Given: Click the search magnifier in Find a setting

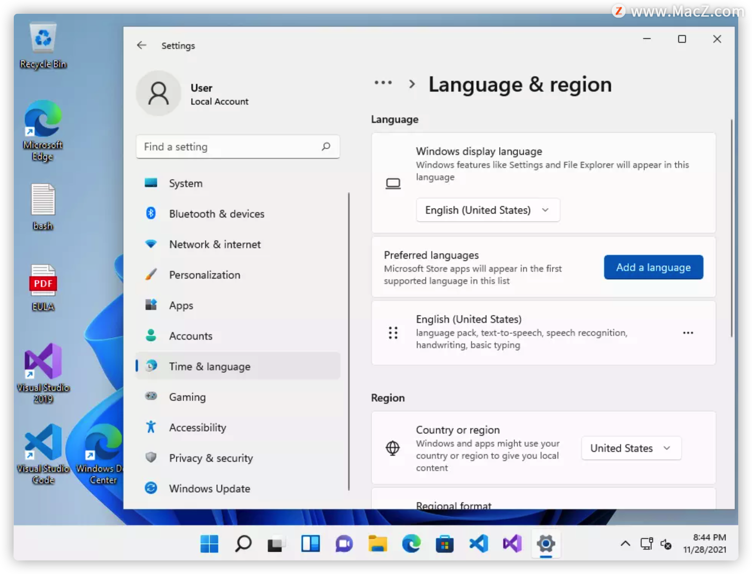Looking at the screenshot, I should pyautogui.click(x=326, y=146).
